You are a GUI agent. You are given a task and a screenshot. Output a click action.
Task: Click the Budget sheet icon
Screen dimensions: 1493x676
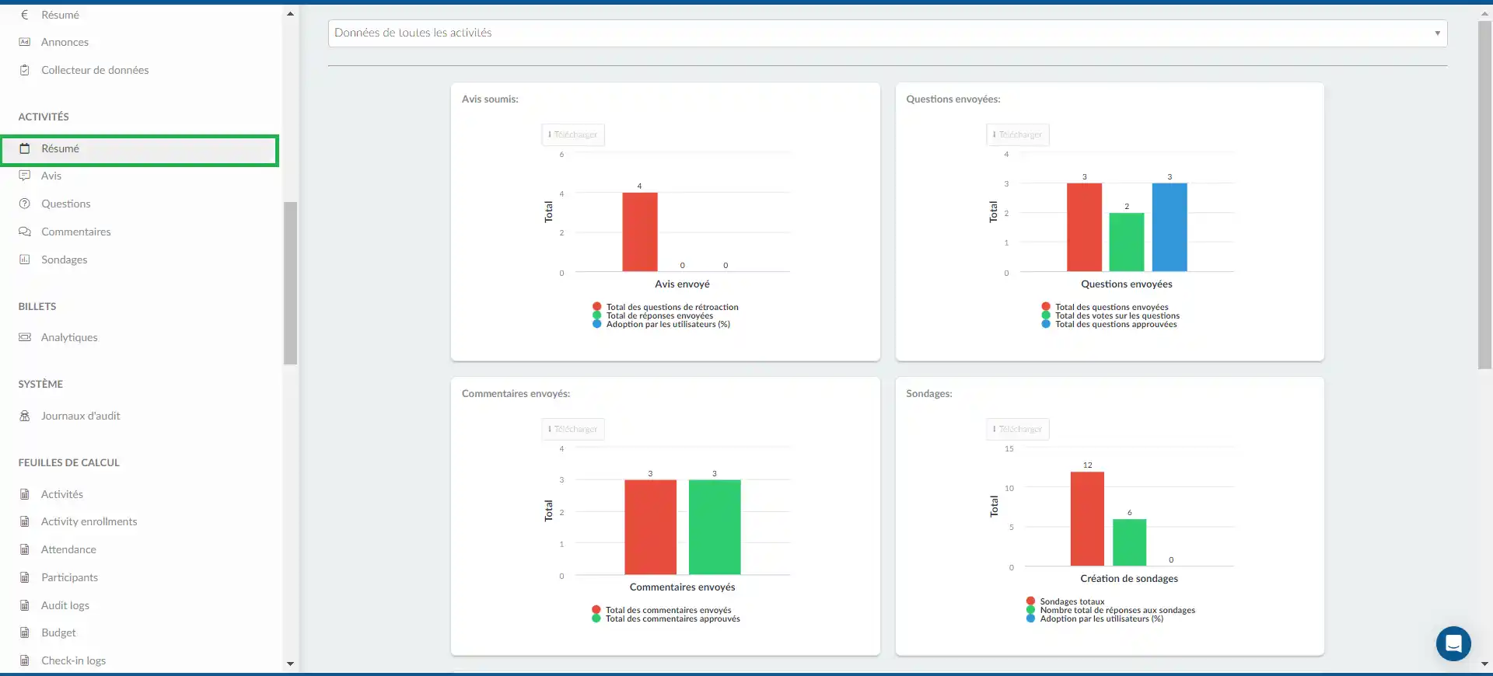point(25,632)
